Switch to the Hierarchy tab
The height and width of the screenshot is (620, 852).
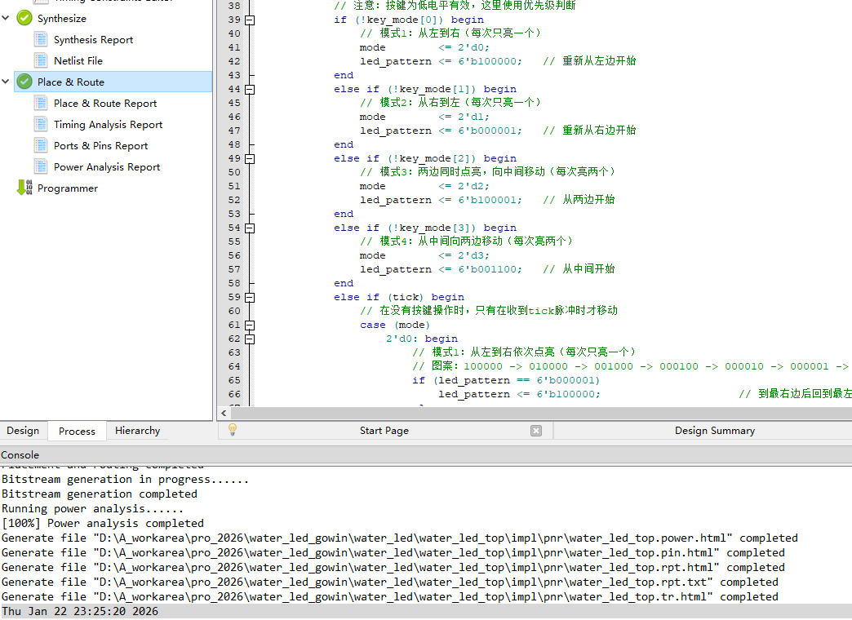point(137,431)
